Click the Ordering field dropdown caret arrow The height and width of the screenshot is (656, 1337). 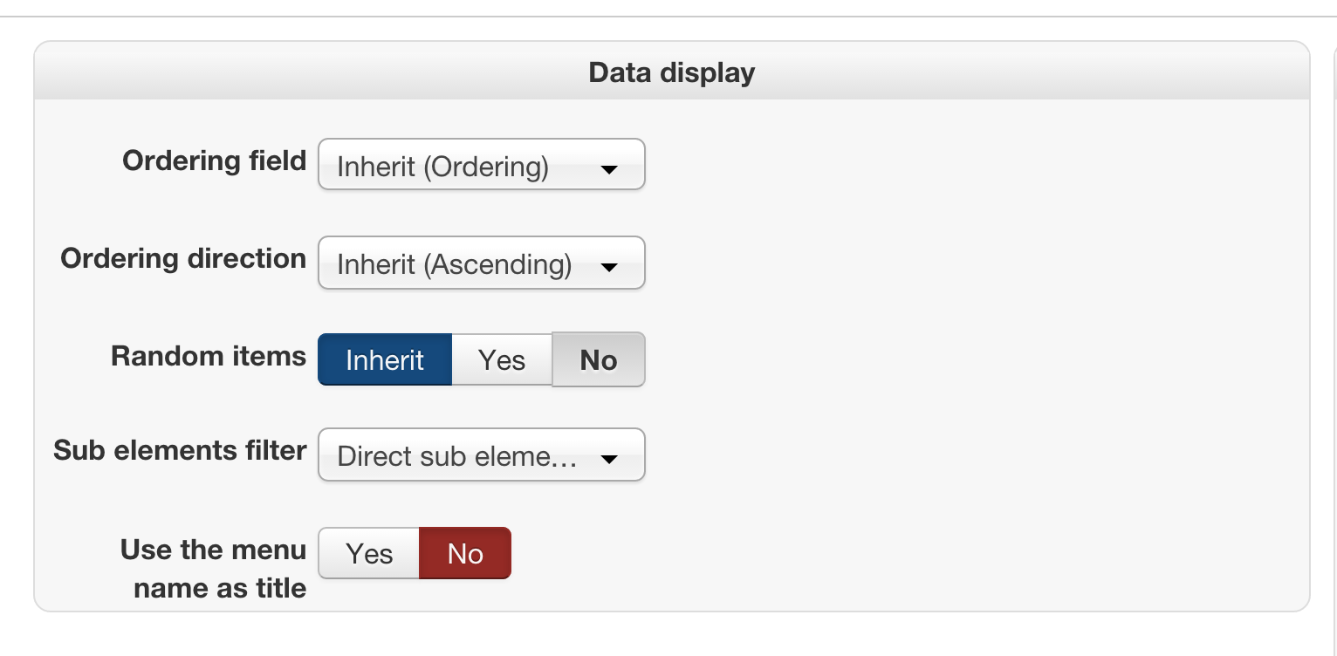tap(609, 168)
